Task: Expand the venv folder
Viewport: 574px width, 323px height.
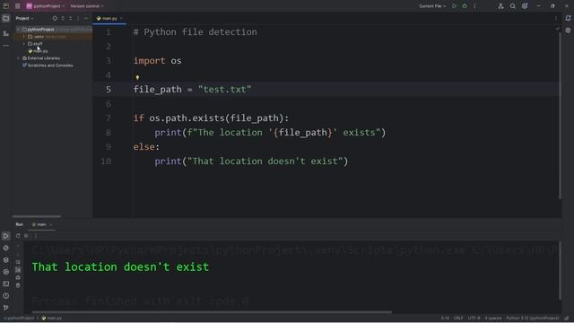Action: pos(24,37)
